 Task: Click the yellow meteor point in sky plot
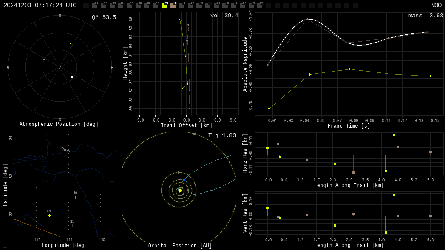tap(70, 43)
